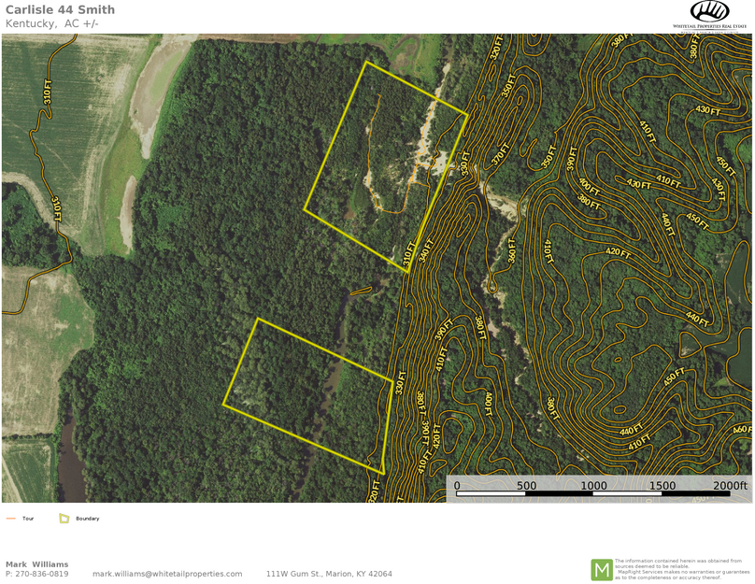Click the Whitetail Properties Real Estate text
The width and height of the screenshot is (755, 584).
point(709,27)
